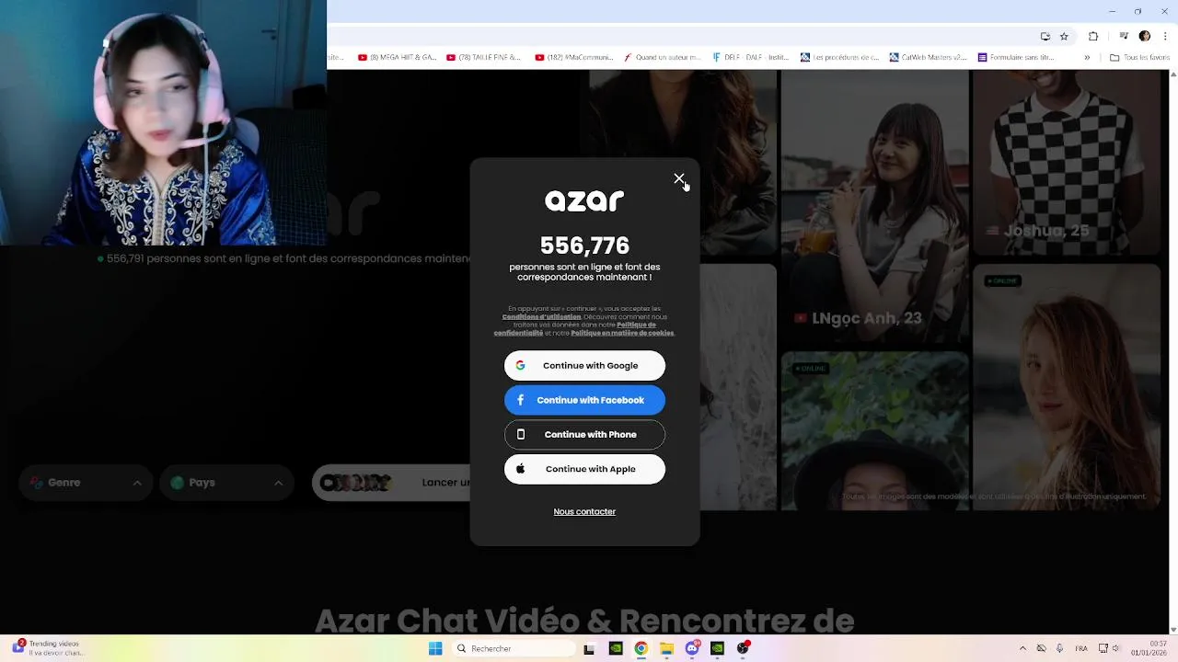Expand the Pays dropdown
Screen dimensions: 1178x662
226,483
